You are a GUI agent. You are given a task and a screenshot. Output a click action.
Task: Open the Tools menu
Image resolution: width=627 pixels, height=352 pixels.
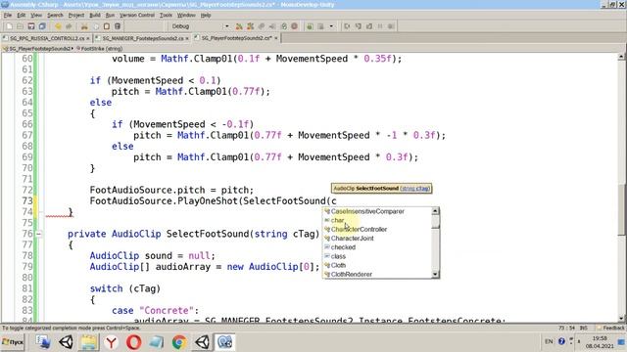[x=166, y=16]
